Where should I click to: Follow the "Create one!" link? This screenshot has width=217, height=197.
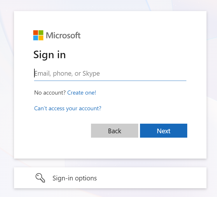point(82,93)
